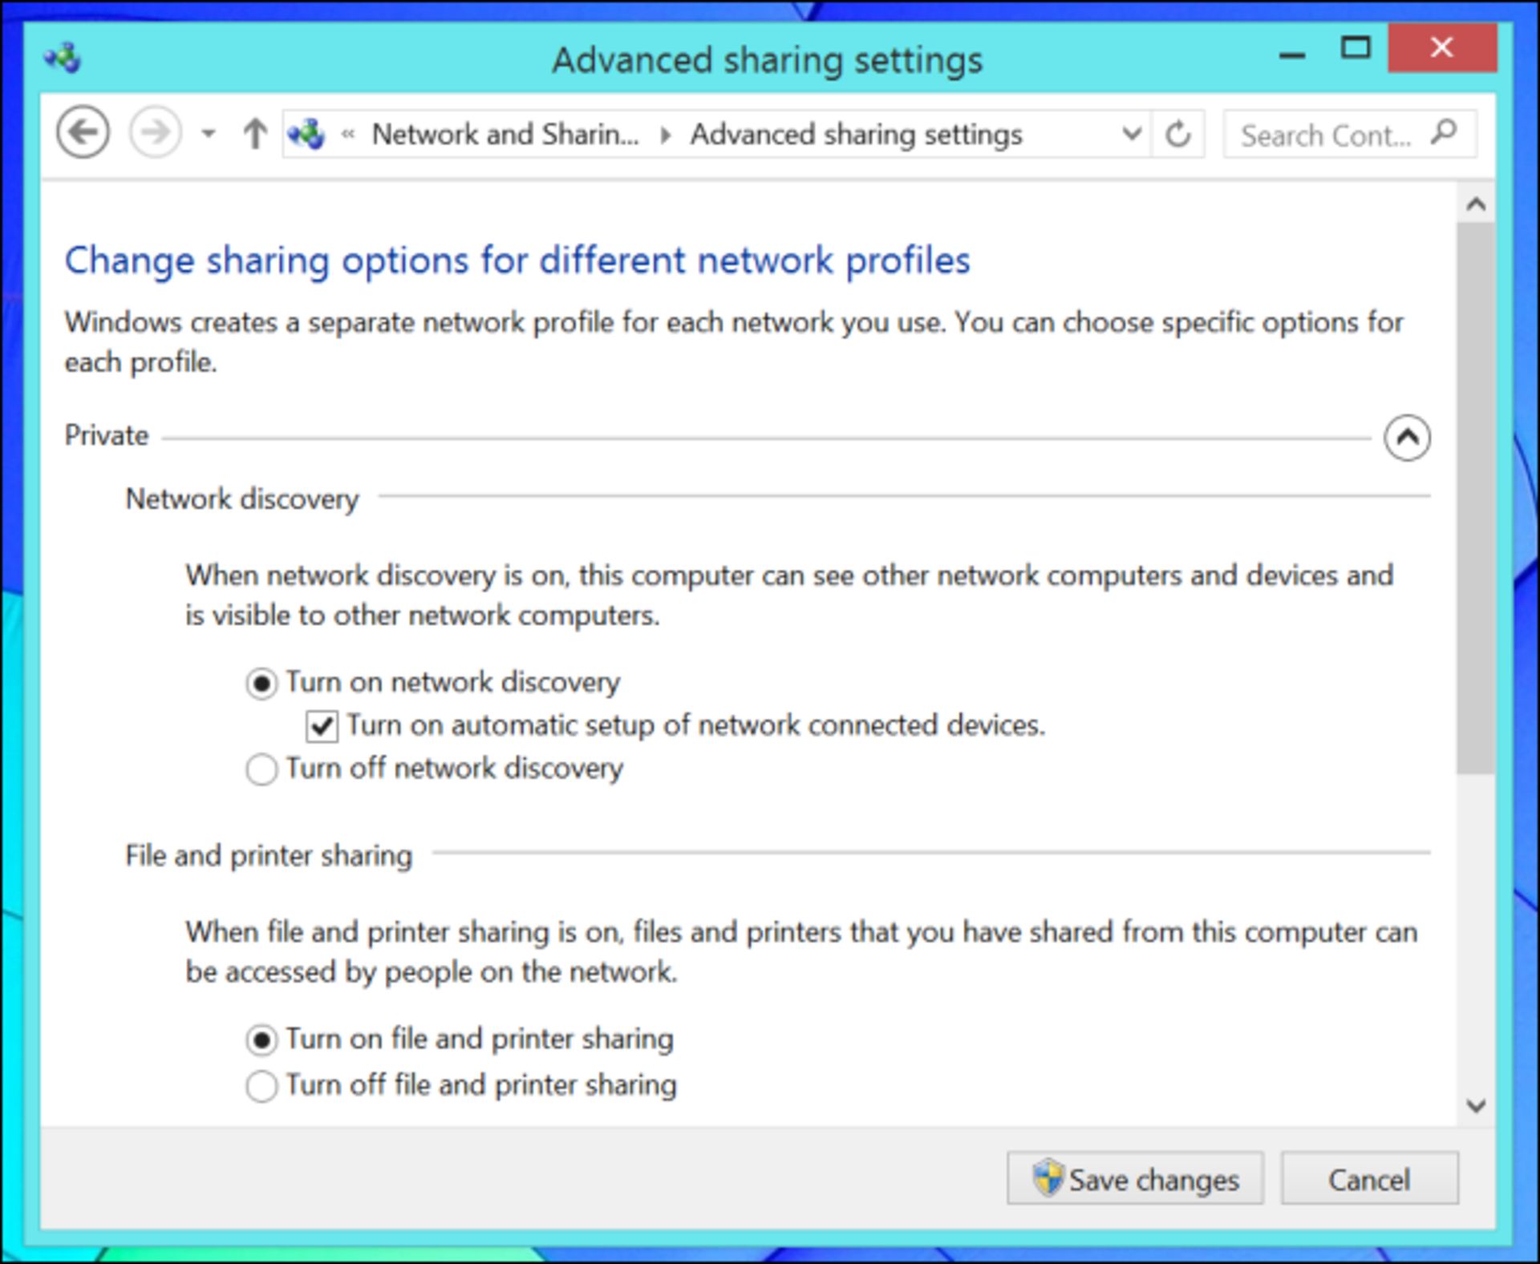Click the File and printer sharing heading

pos(269,855)
